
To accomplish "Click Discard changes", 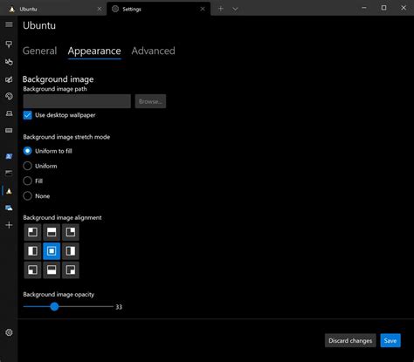I will coord(350,340).
